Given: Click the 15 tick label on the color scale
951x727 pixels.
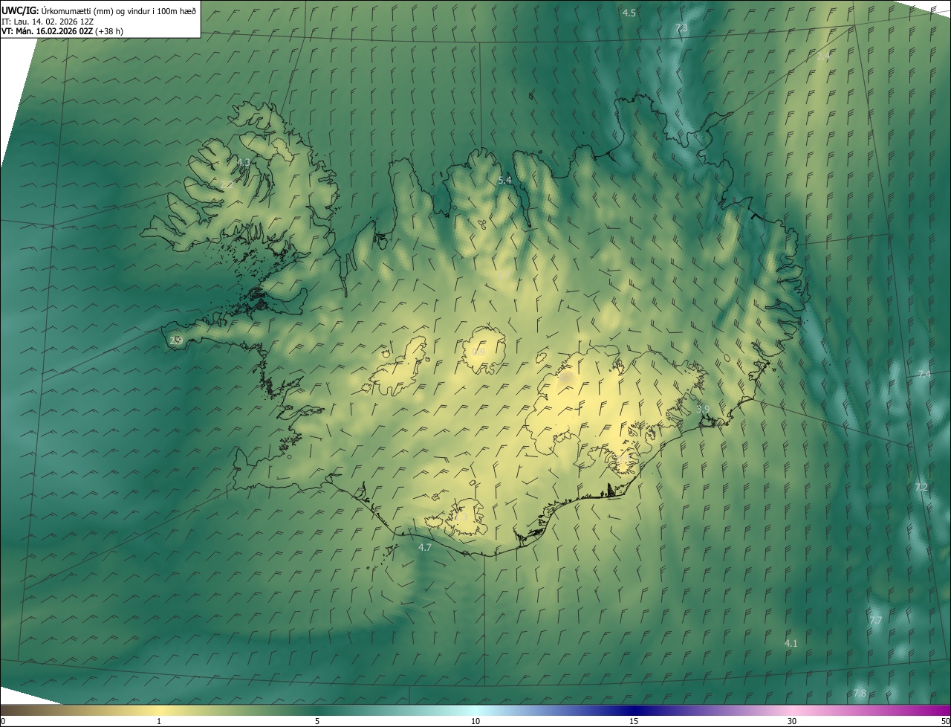Looking at the screenshot, I should click(634, 721).
